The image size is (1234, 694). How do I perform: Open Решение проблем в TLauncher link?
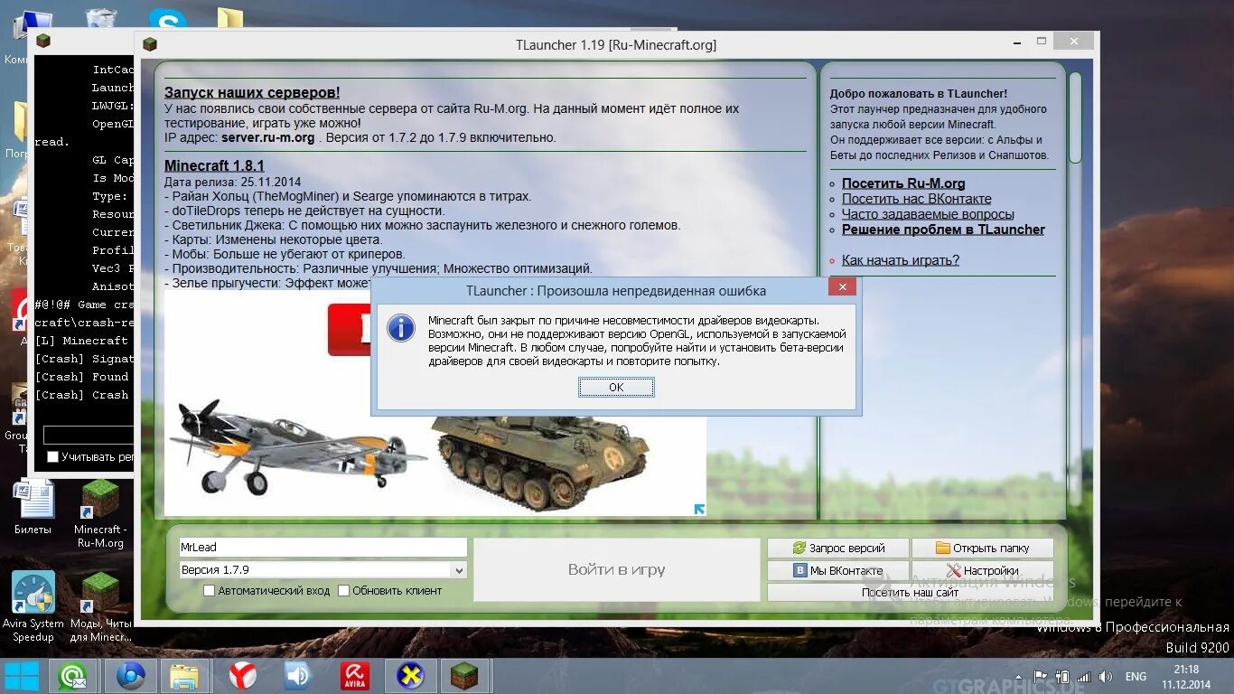pyautogui.click(x=943, y=230)
